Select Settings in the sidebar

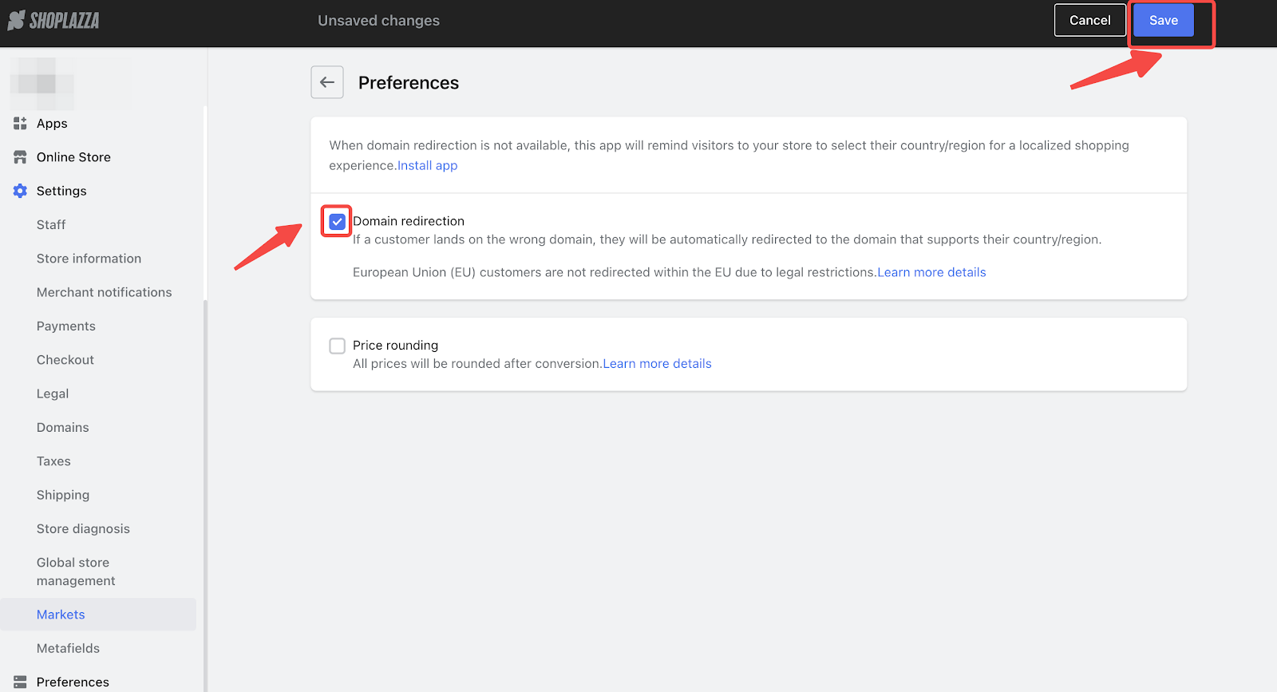61,191
